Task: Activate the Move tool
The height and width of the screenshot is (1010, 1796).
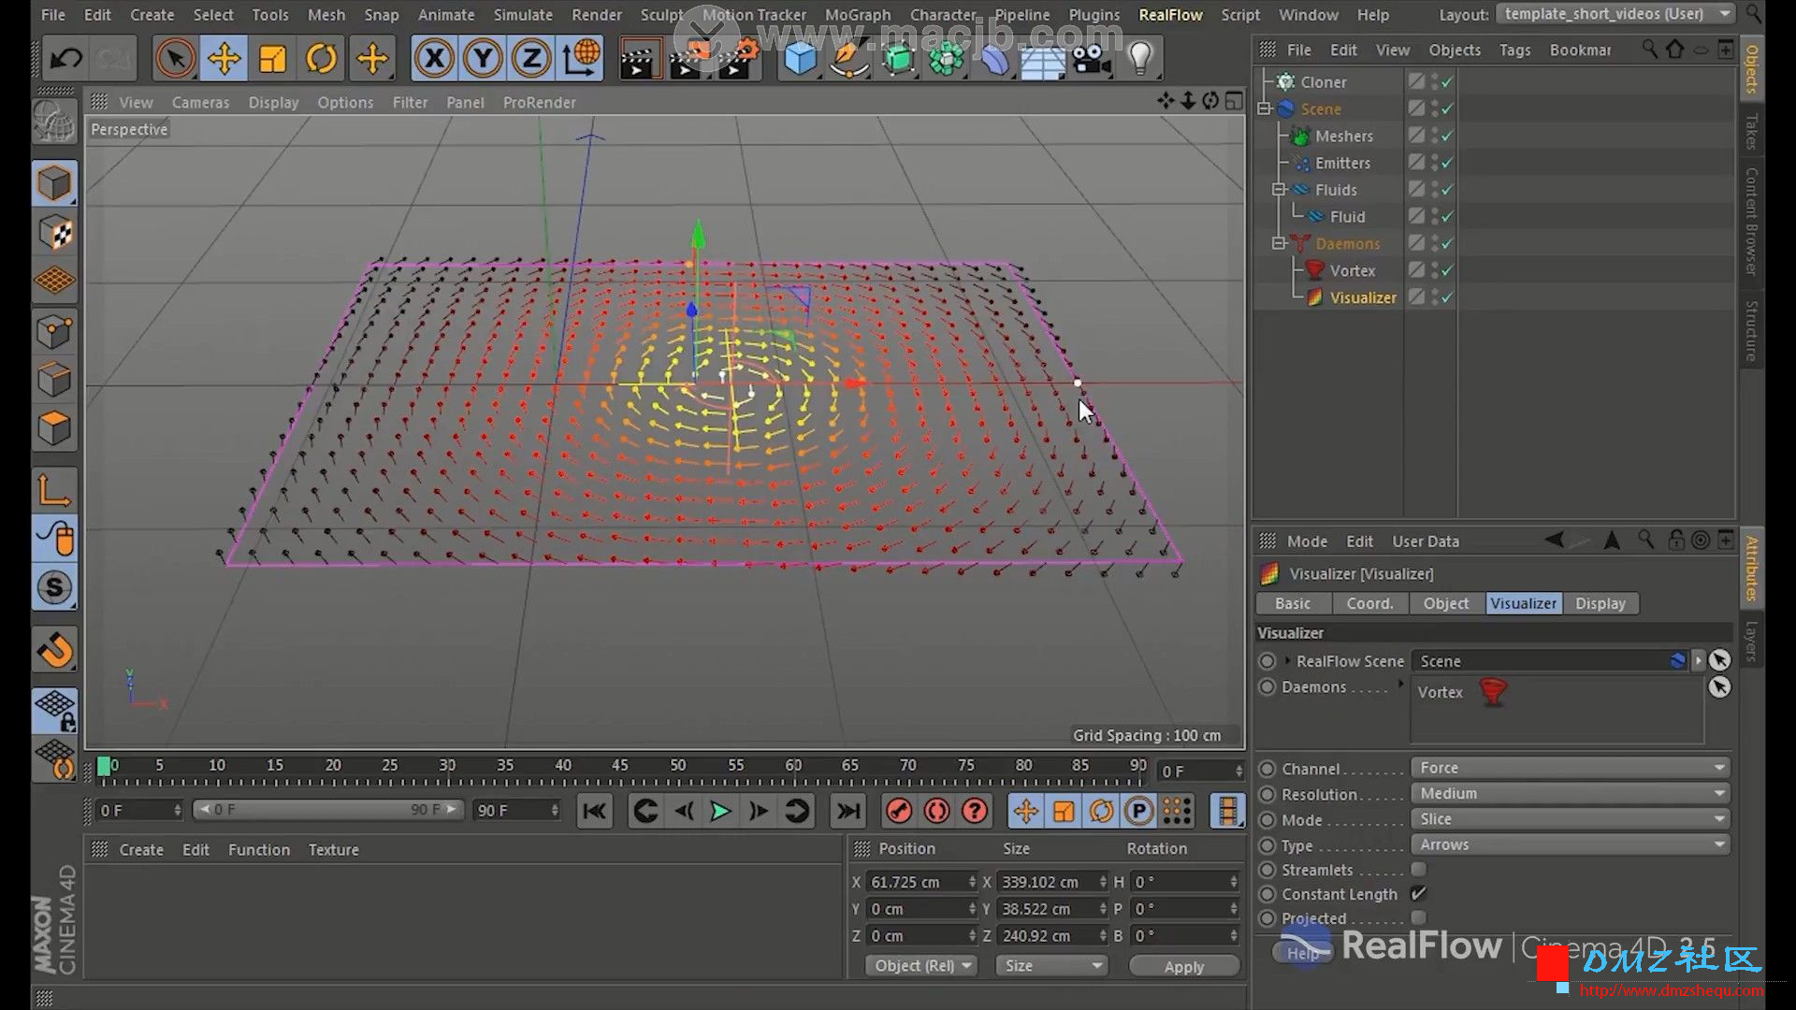Action: (x=224, y=59)
